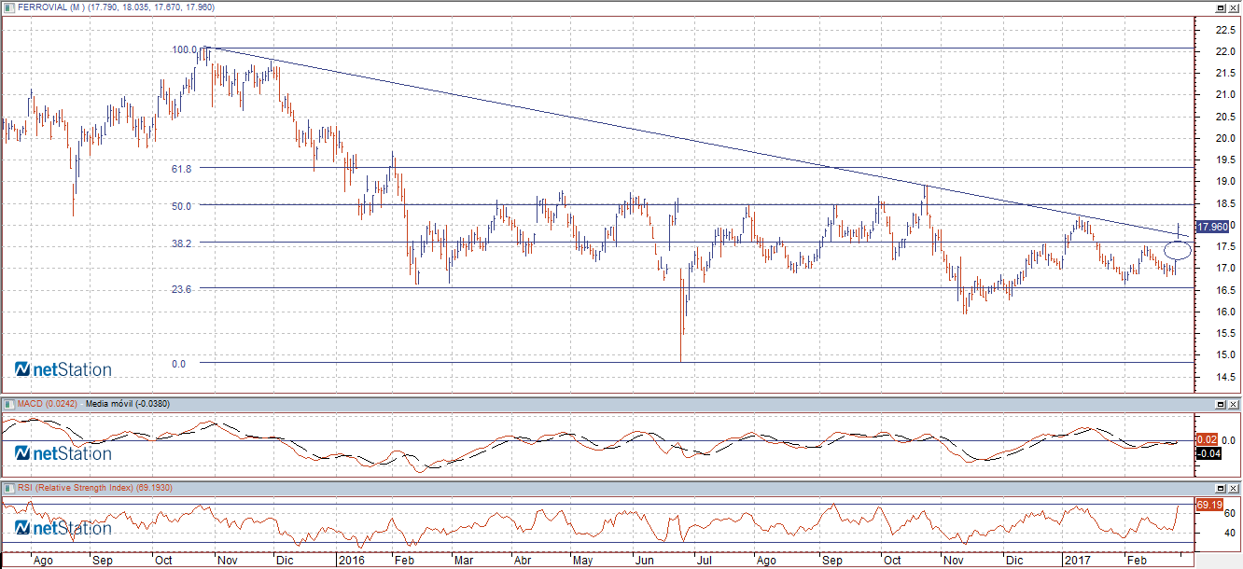
Task: Click the 60 level on RSI axis
Action: tap(1230, 513)
